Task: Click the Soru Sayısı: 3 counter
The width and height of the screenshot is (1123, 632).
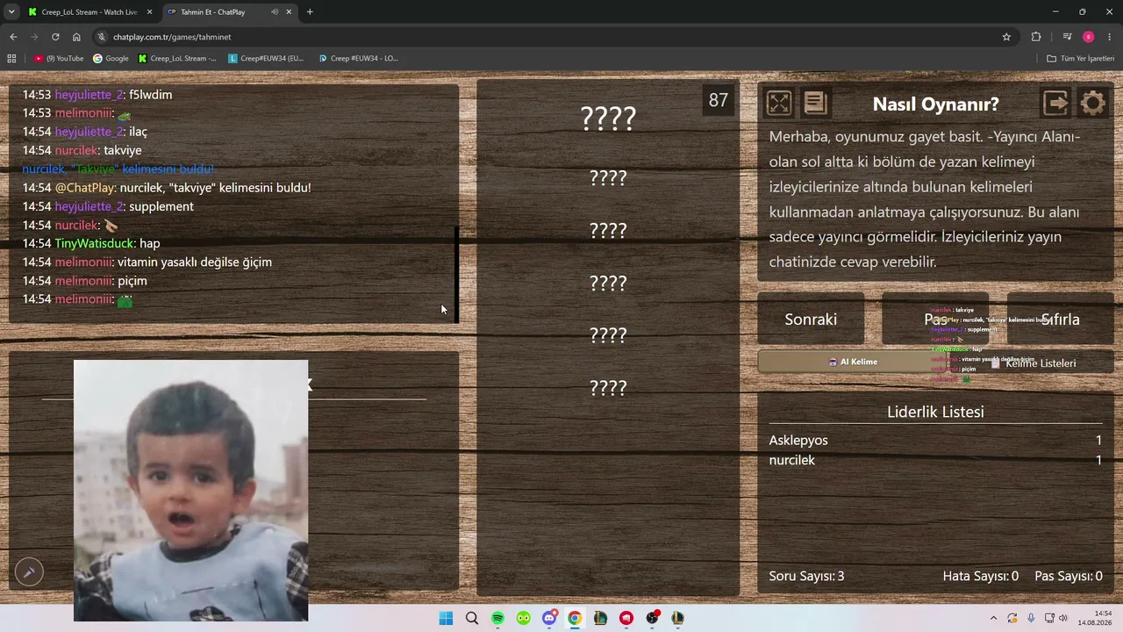Action: click(x=806, y=576)
